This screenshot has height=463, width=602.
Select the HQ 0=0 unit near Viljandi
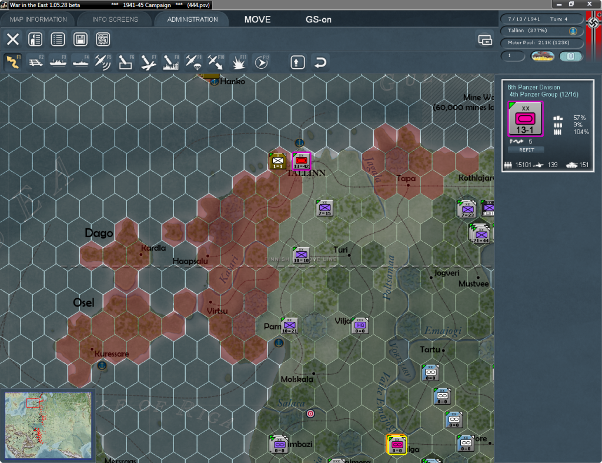[x=360, y=326]
